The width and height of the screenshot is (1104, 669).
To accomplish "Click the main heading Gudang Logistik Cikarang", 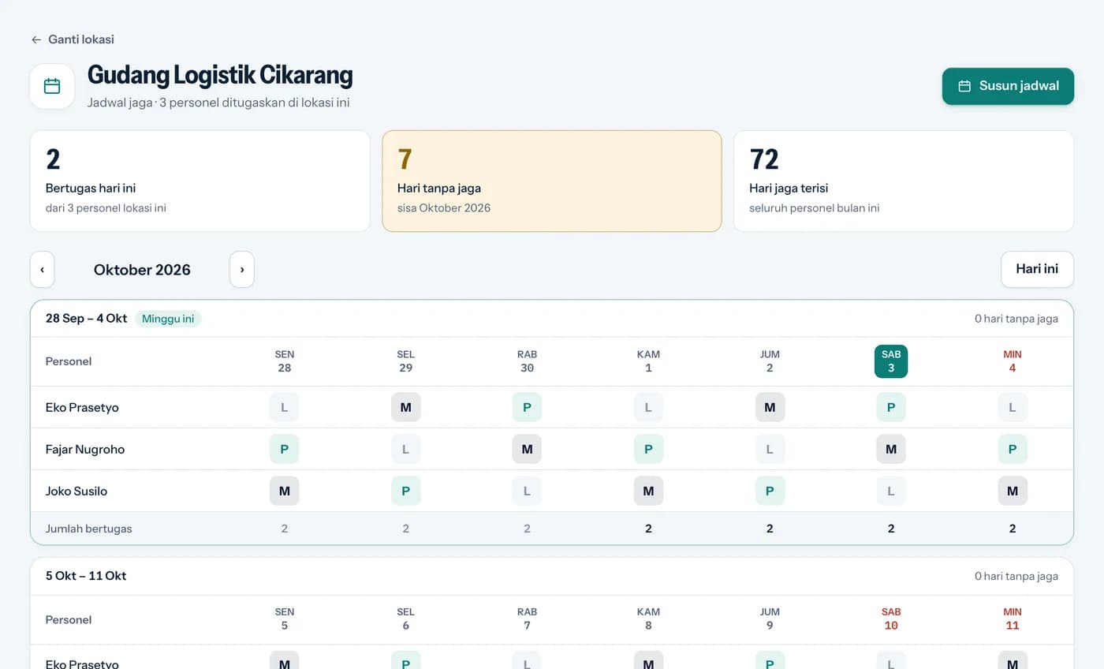I will 220,75.
